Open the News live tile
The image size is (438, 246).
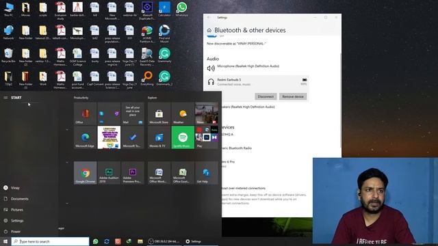(207, 113)
